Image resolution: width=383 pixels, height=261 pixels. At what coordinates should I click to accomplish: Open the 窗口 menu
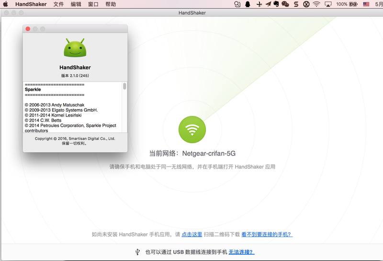(93, 4)
